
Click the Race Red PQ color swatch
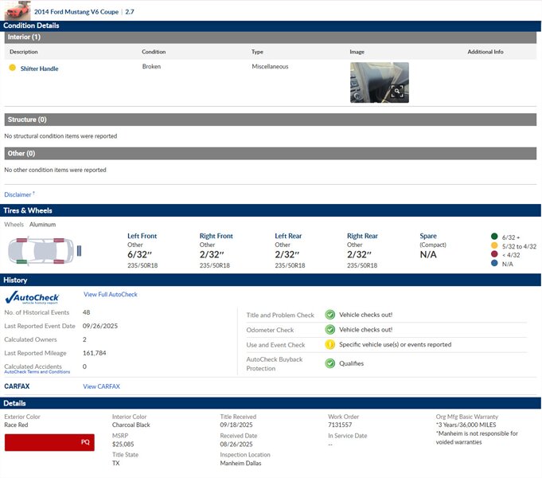tap(49, 442)
